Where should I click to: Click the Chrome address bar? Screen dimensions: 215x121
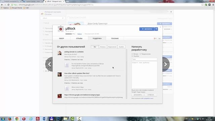tap(105, 5)
